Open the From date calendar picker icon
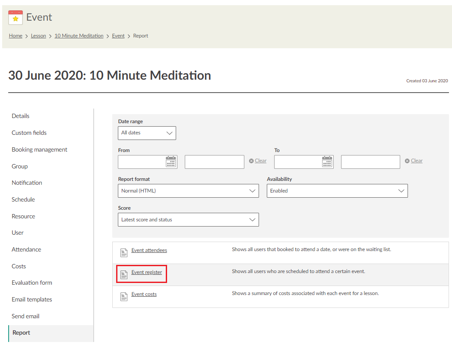This screenshot has width=452, height=348. [x=171, y=162]
